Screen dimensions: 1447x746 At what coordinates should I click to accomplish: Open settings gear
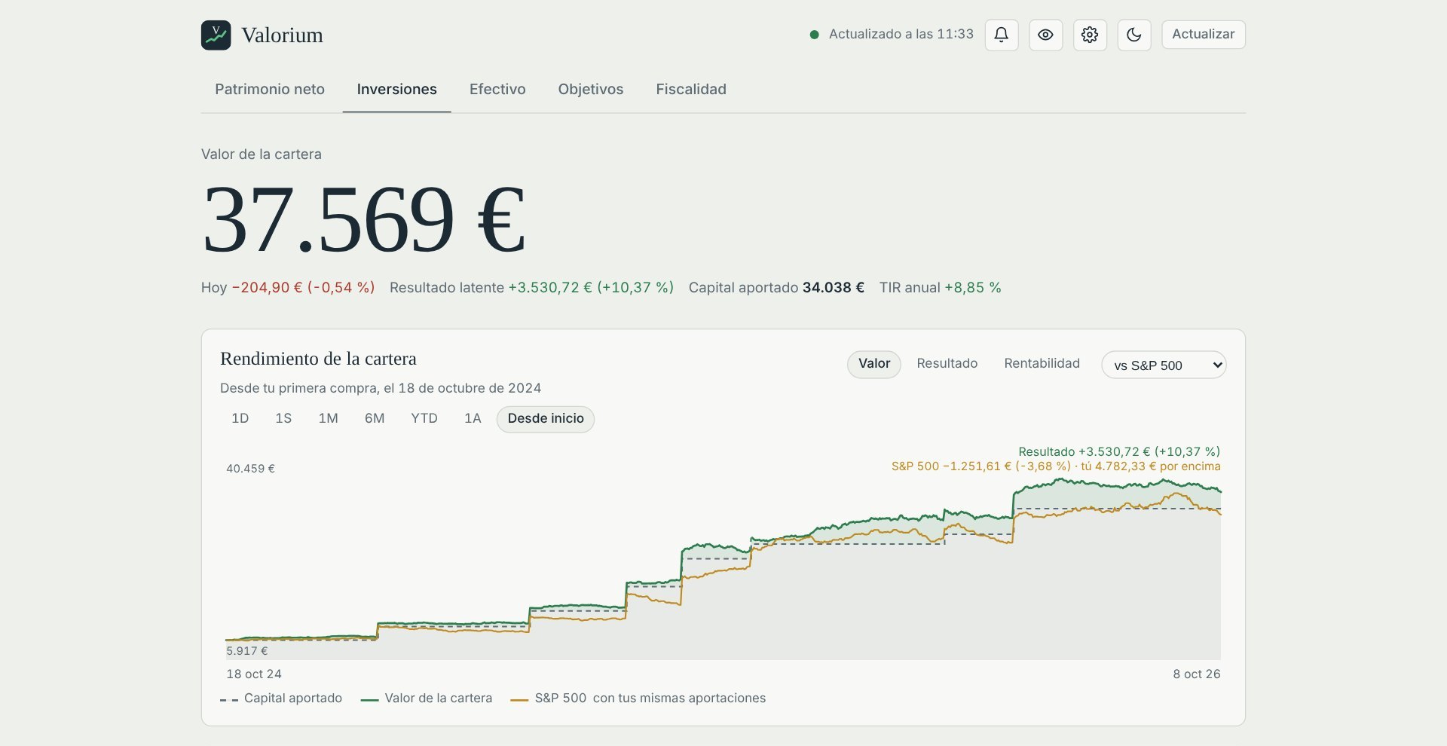1090,35
